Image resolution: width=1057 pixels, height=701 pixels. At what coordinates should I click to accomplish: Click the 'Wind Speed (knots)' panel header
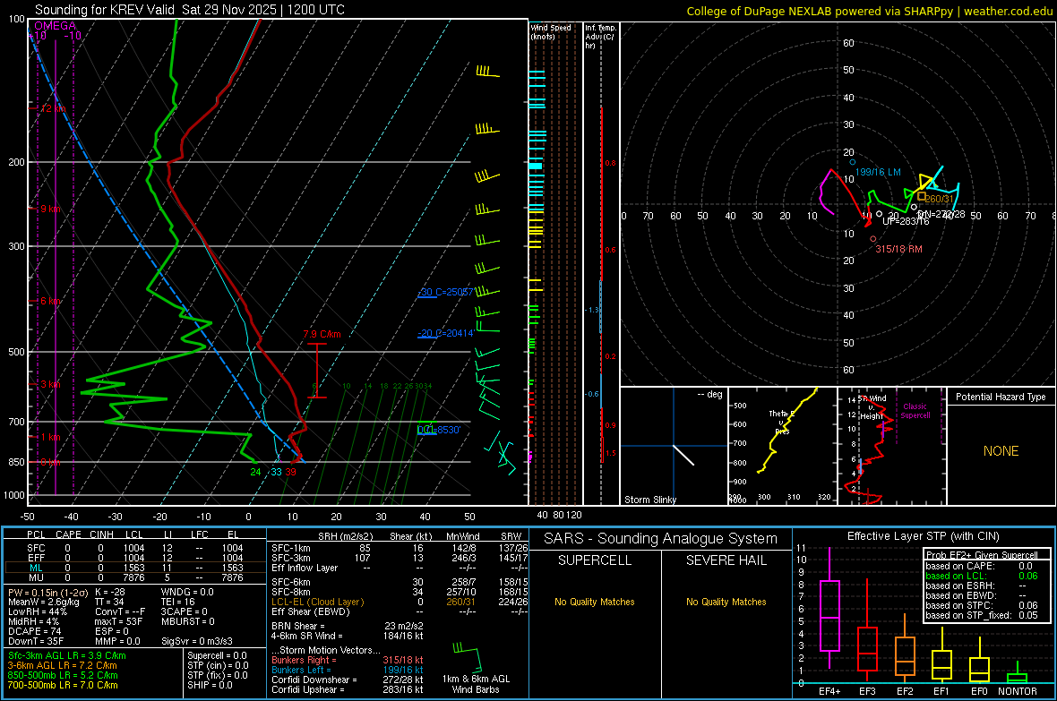point(551,31)
